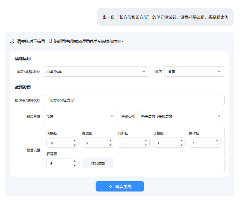The width and height of the screenshot is (243, 201).
Task: Click the pencil edit icon beside 请先核对下信息
Action: 12,41
